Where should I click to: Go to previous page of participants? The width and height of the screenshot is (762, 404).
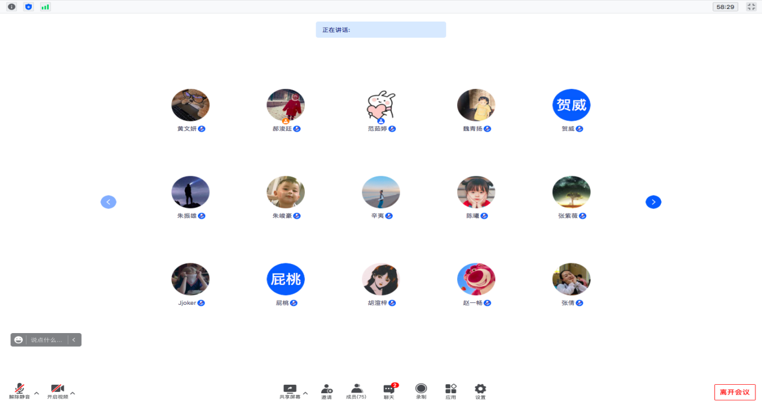pos(108,202)
